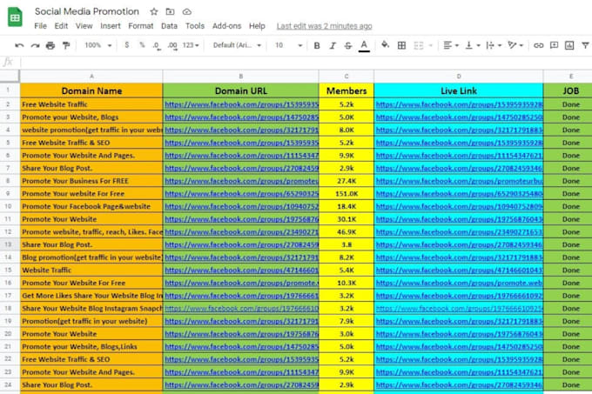
Task: Expand the merge cells options arrow
Action: point(430,45)
